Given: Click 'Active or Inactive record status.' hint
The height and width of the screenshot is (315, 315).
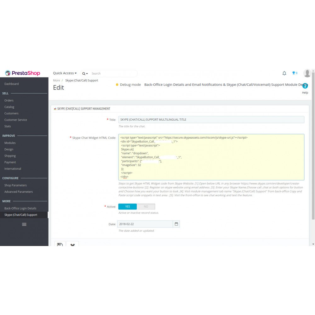Looking at the screenshot, I should 138,213.
